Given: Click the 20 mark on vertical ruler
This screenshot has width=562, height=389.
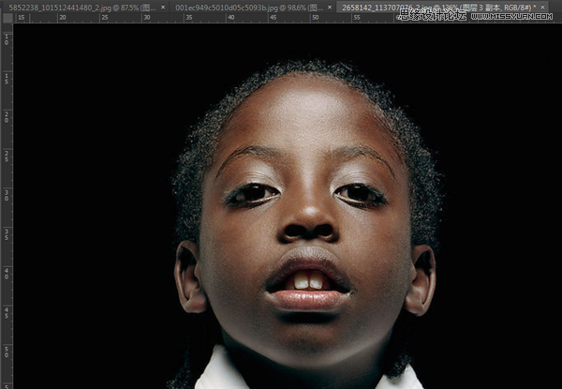Looking at the screenshot, I should (7, 117).
